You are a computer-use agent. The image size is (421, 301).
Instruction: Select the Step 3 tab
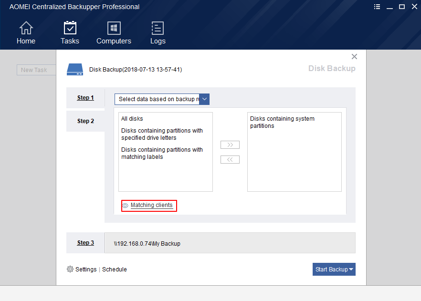coord(85,243)
